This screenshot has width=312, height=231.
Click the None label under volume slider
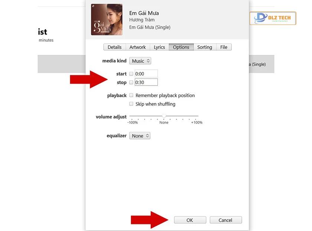(164, 122)
